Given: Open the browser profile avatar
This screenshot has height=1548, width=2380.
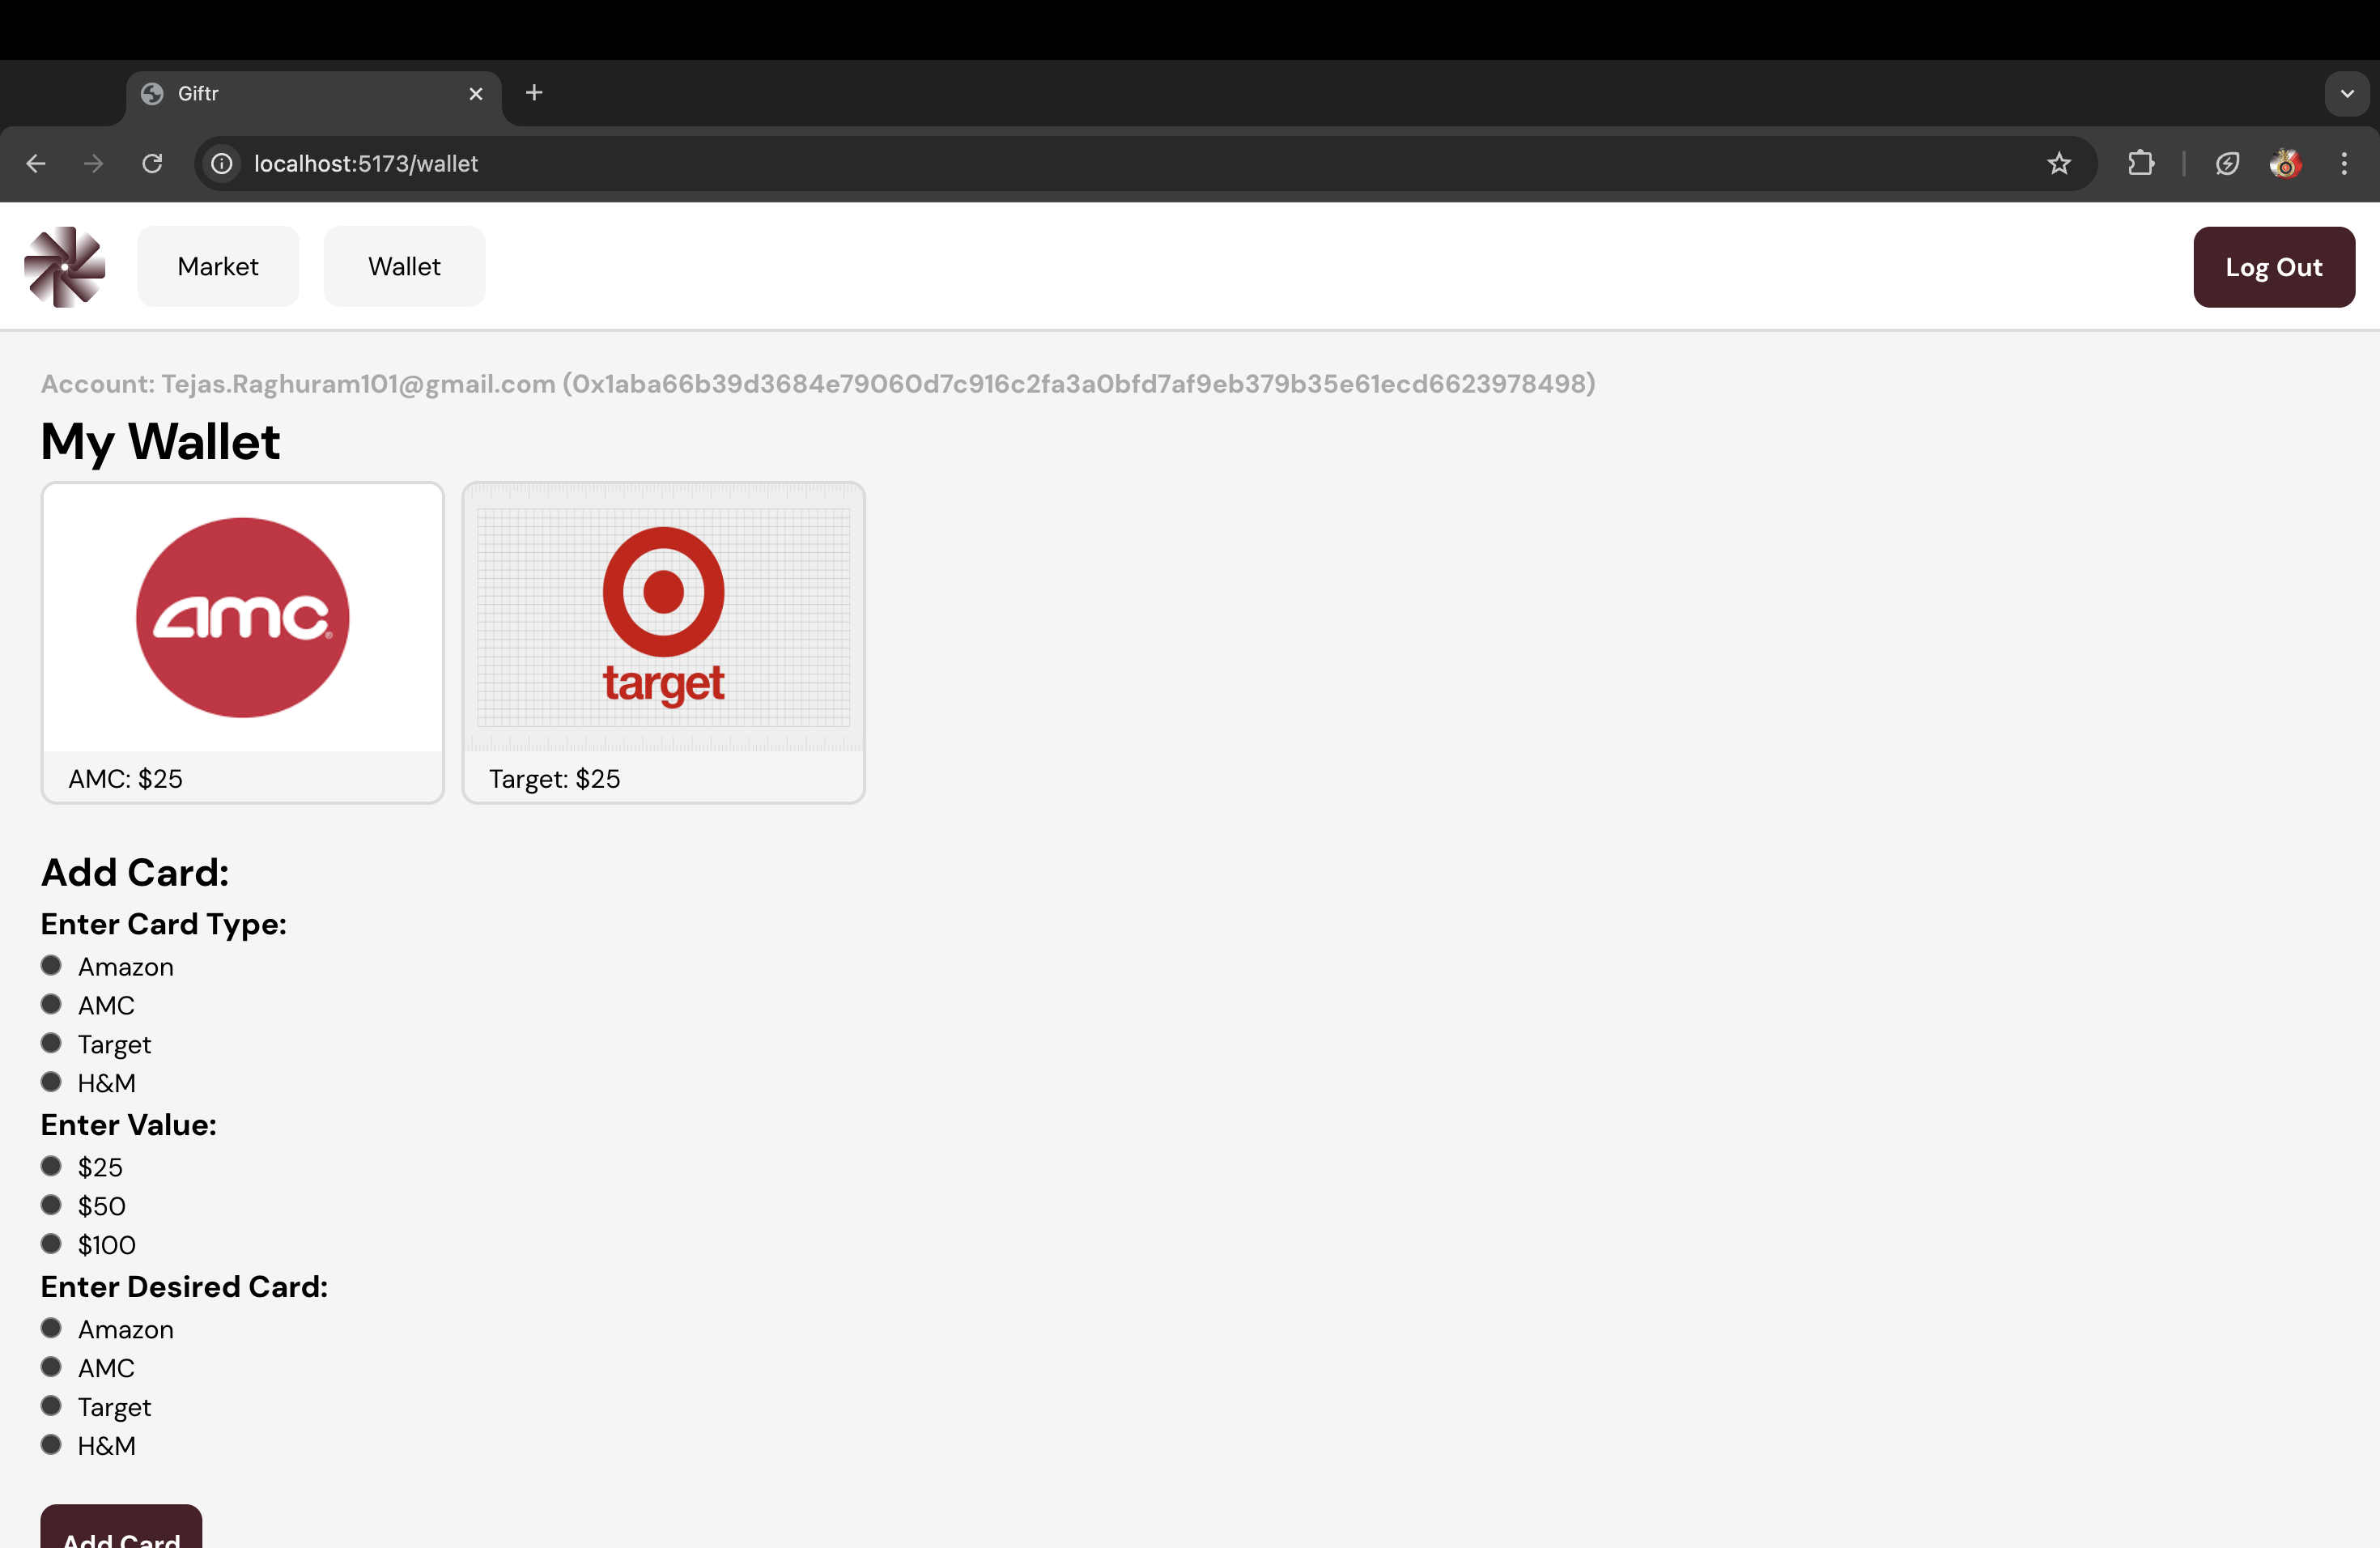Looking at the screenshot, I should pos(2285,163).
